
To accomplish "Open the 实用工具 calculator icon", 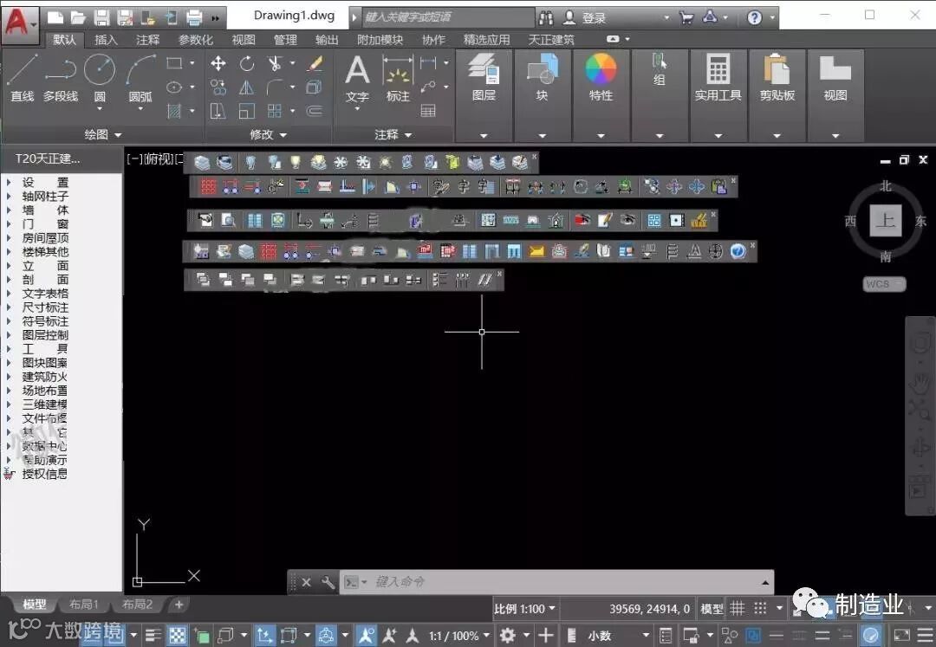I will (x=718, y=78).
